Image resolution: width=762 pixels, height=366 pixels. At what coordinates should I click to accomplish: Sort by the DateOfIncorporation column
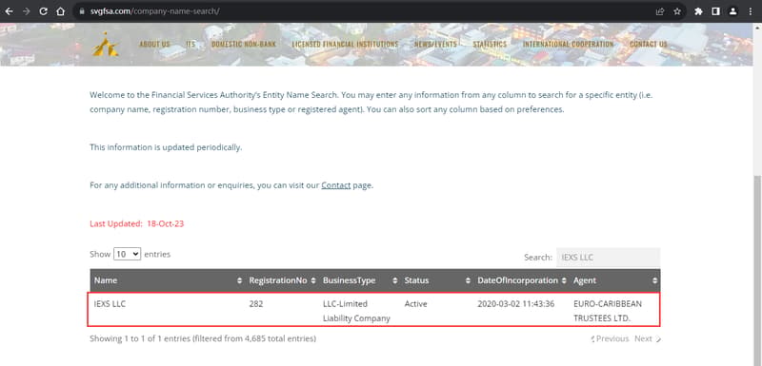click(x=521, y=280)
